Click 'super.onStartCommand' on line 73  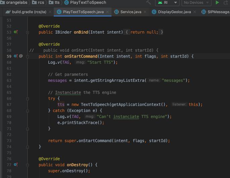pyautogui.click(x=88, y=141)
